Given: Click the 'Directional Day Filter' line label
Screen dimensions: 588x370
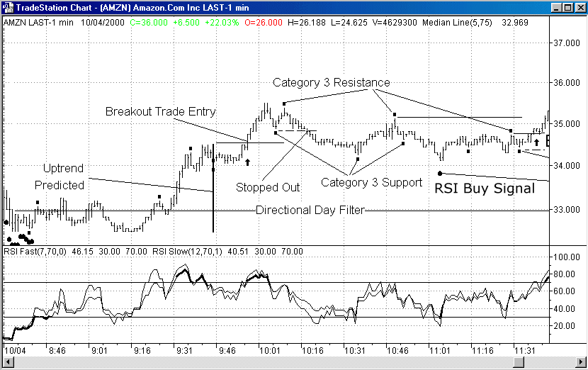Looking at the screenshot, I should pos(310,211).
